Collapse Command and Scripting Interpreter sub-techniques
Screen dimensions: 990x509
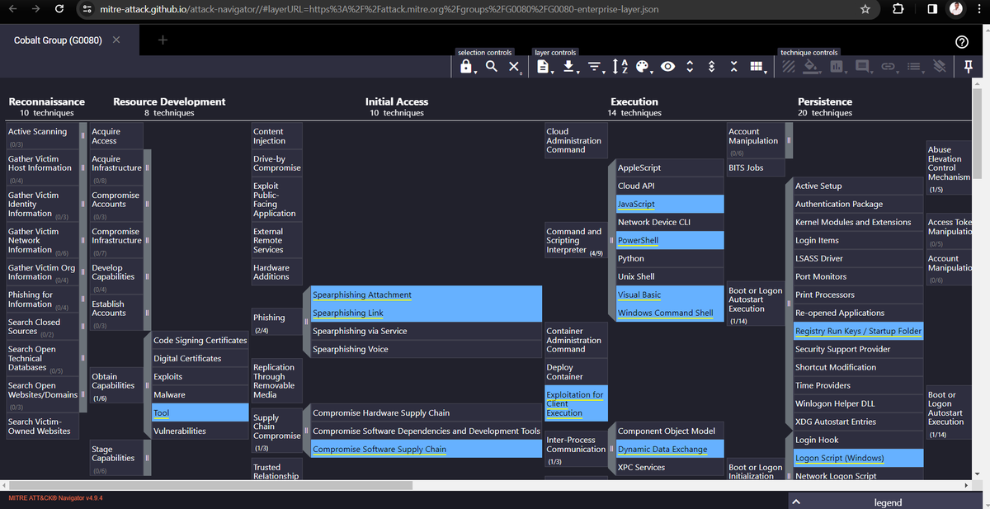pos(610,240)
